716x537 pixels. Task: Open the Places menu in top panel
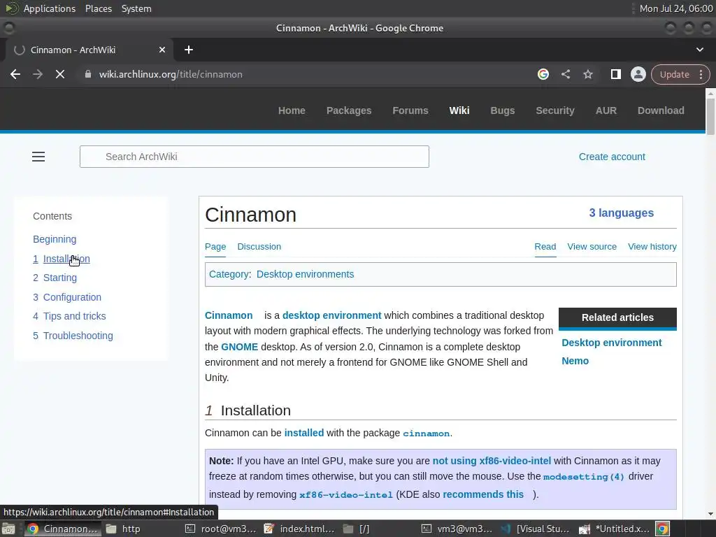[x=98, y=8]
